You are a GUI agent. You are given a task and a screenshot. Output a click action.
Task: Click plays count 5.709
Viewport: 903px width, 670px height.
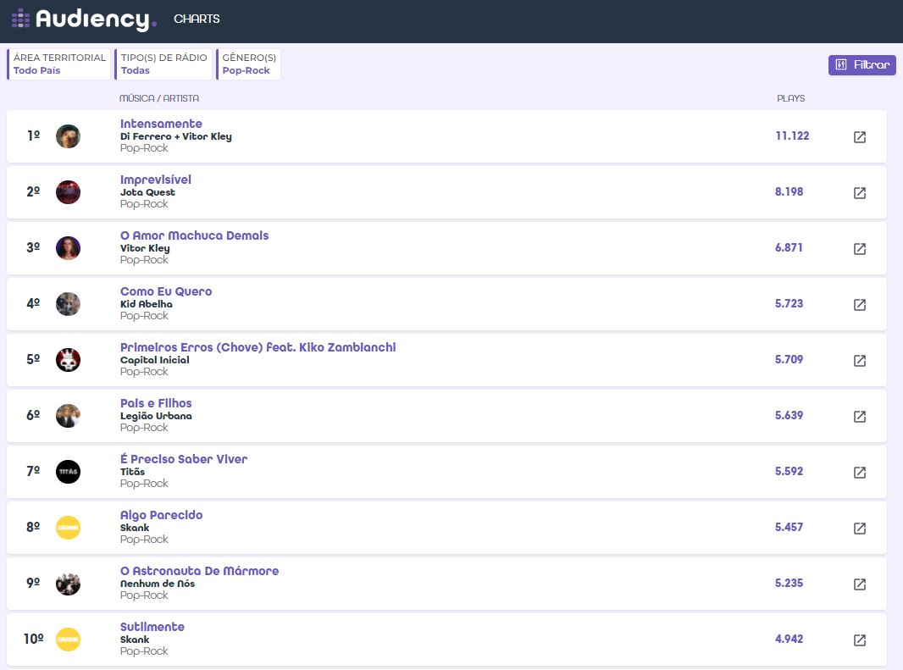(789, 359)
